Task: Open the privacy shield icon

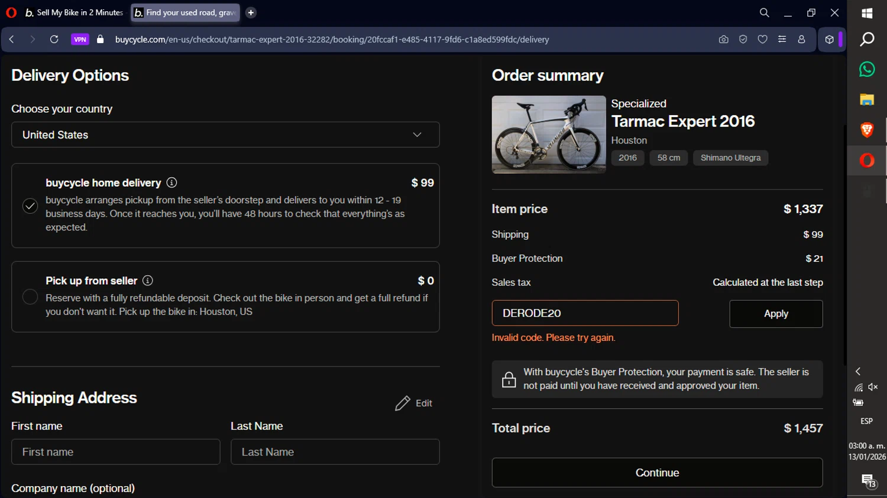Action: pyautogui.click(x=743, y=40)
